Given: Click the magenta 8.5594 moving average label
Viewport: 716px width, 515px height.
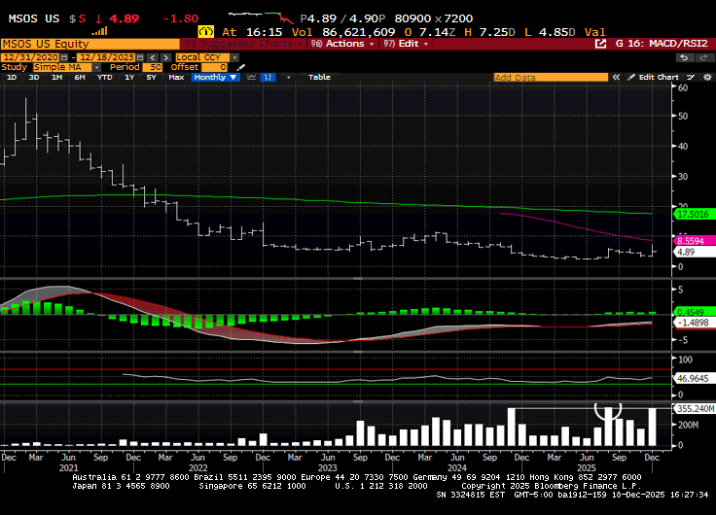Looking at the screenshot, I should tap(693, 240).
